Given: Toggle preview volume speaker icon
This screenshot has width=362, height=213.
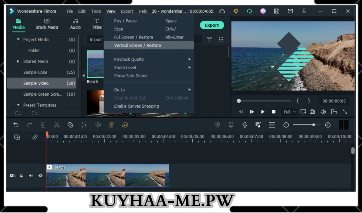Looking at the screenshot, I should pyautogui.click(x=323, y=112).
